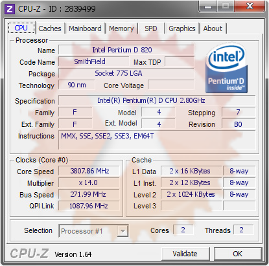Screen dimensions: 269x266
Task: Click the Threads value field
Action: pyautogui.click(x=243, y=230)
